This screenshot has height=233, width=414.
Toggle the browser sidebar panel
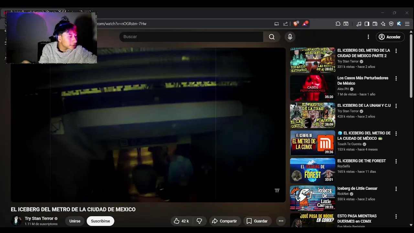coord(367,24)
